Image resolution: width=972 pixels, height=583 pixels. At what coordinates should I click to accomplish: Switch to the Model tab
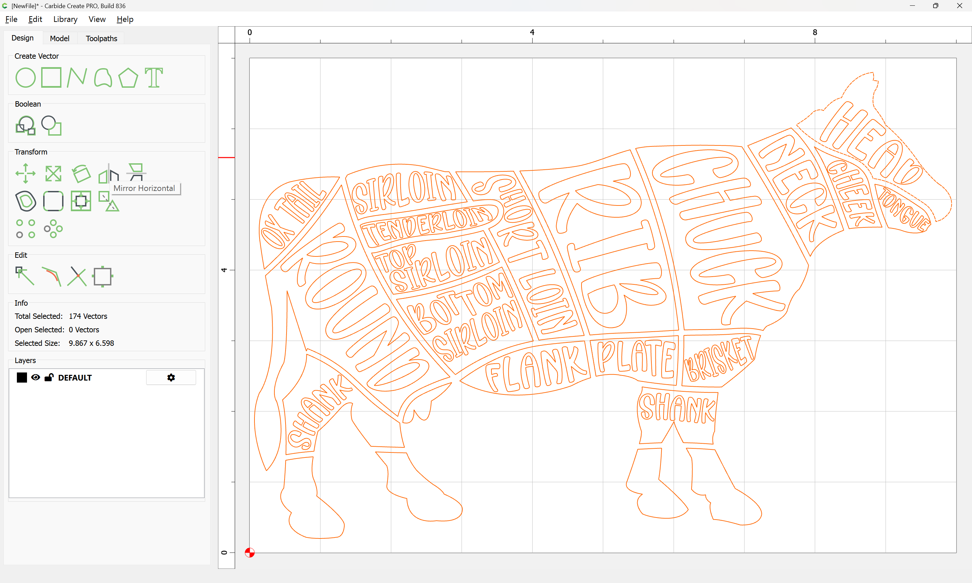pos(59,38)
